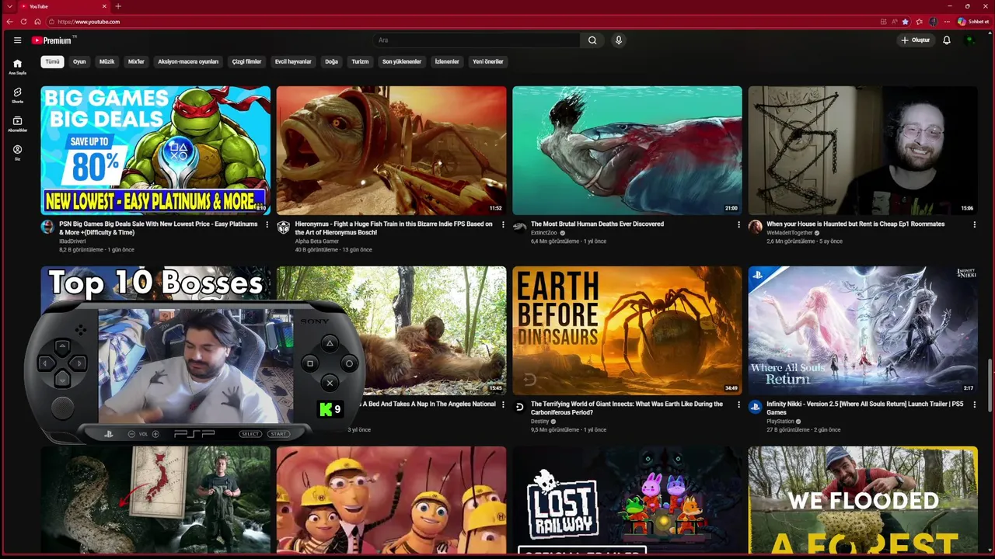Viewport: 995px width, 559px height.
Task: Open the Alpha Beta Gamer channel name
Action: point(317,241)
